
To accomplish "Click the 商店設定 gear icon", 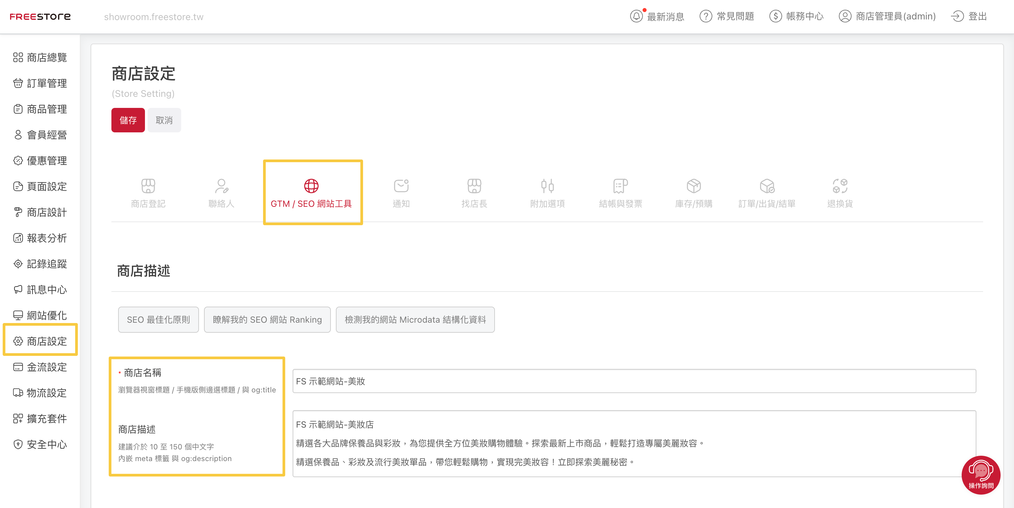I will point(18,341).
